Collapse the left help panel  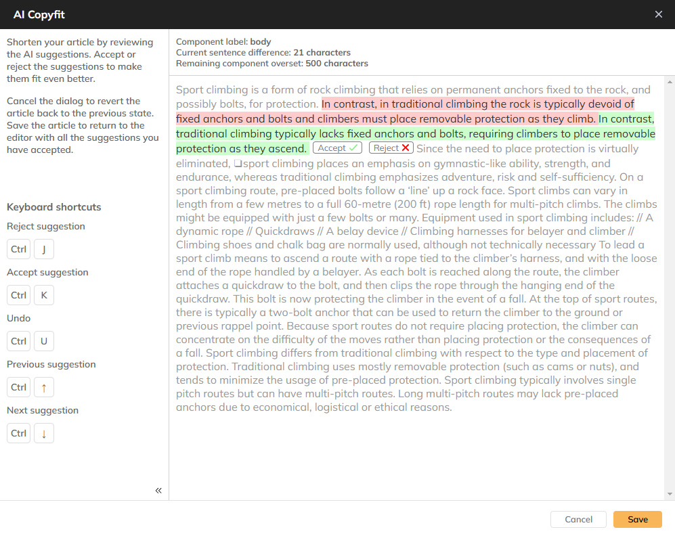pyautogui.click(x=158, y=491)
